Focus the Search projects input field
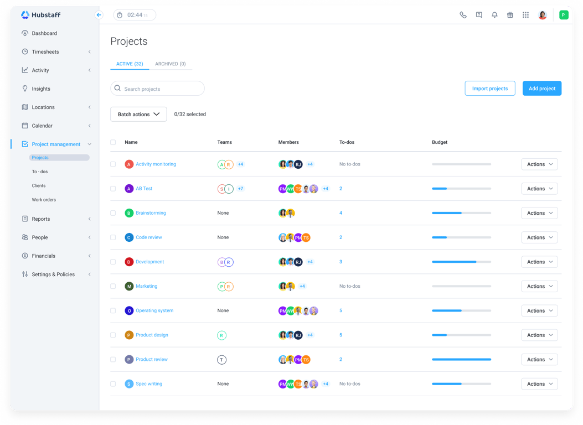Image resolution: width=583 pixels, height=425 pixels. click(157, 89)
